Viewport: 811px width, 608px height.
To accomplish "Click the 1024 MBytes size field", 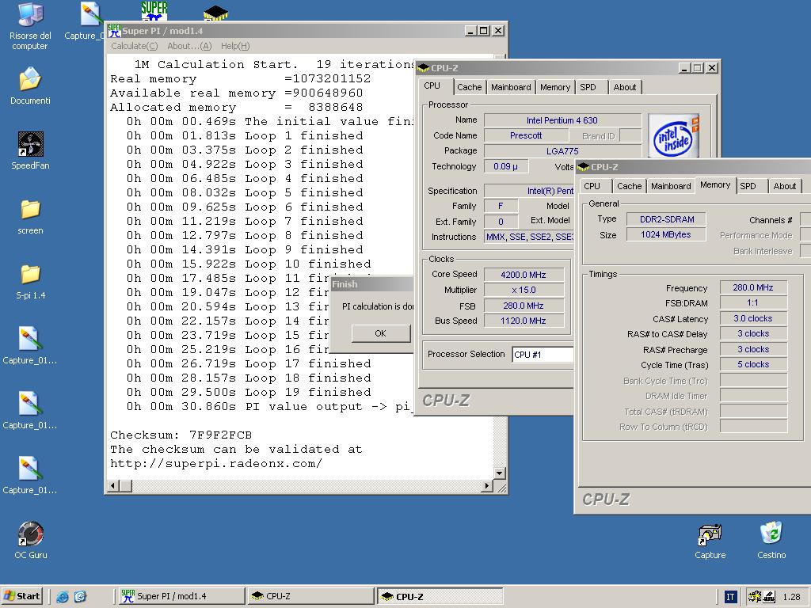I will click(x=666, y=234).
